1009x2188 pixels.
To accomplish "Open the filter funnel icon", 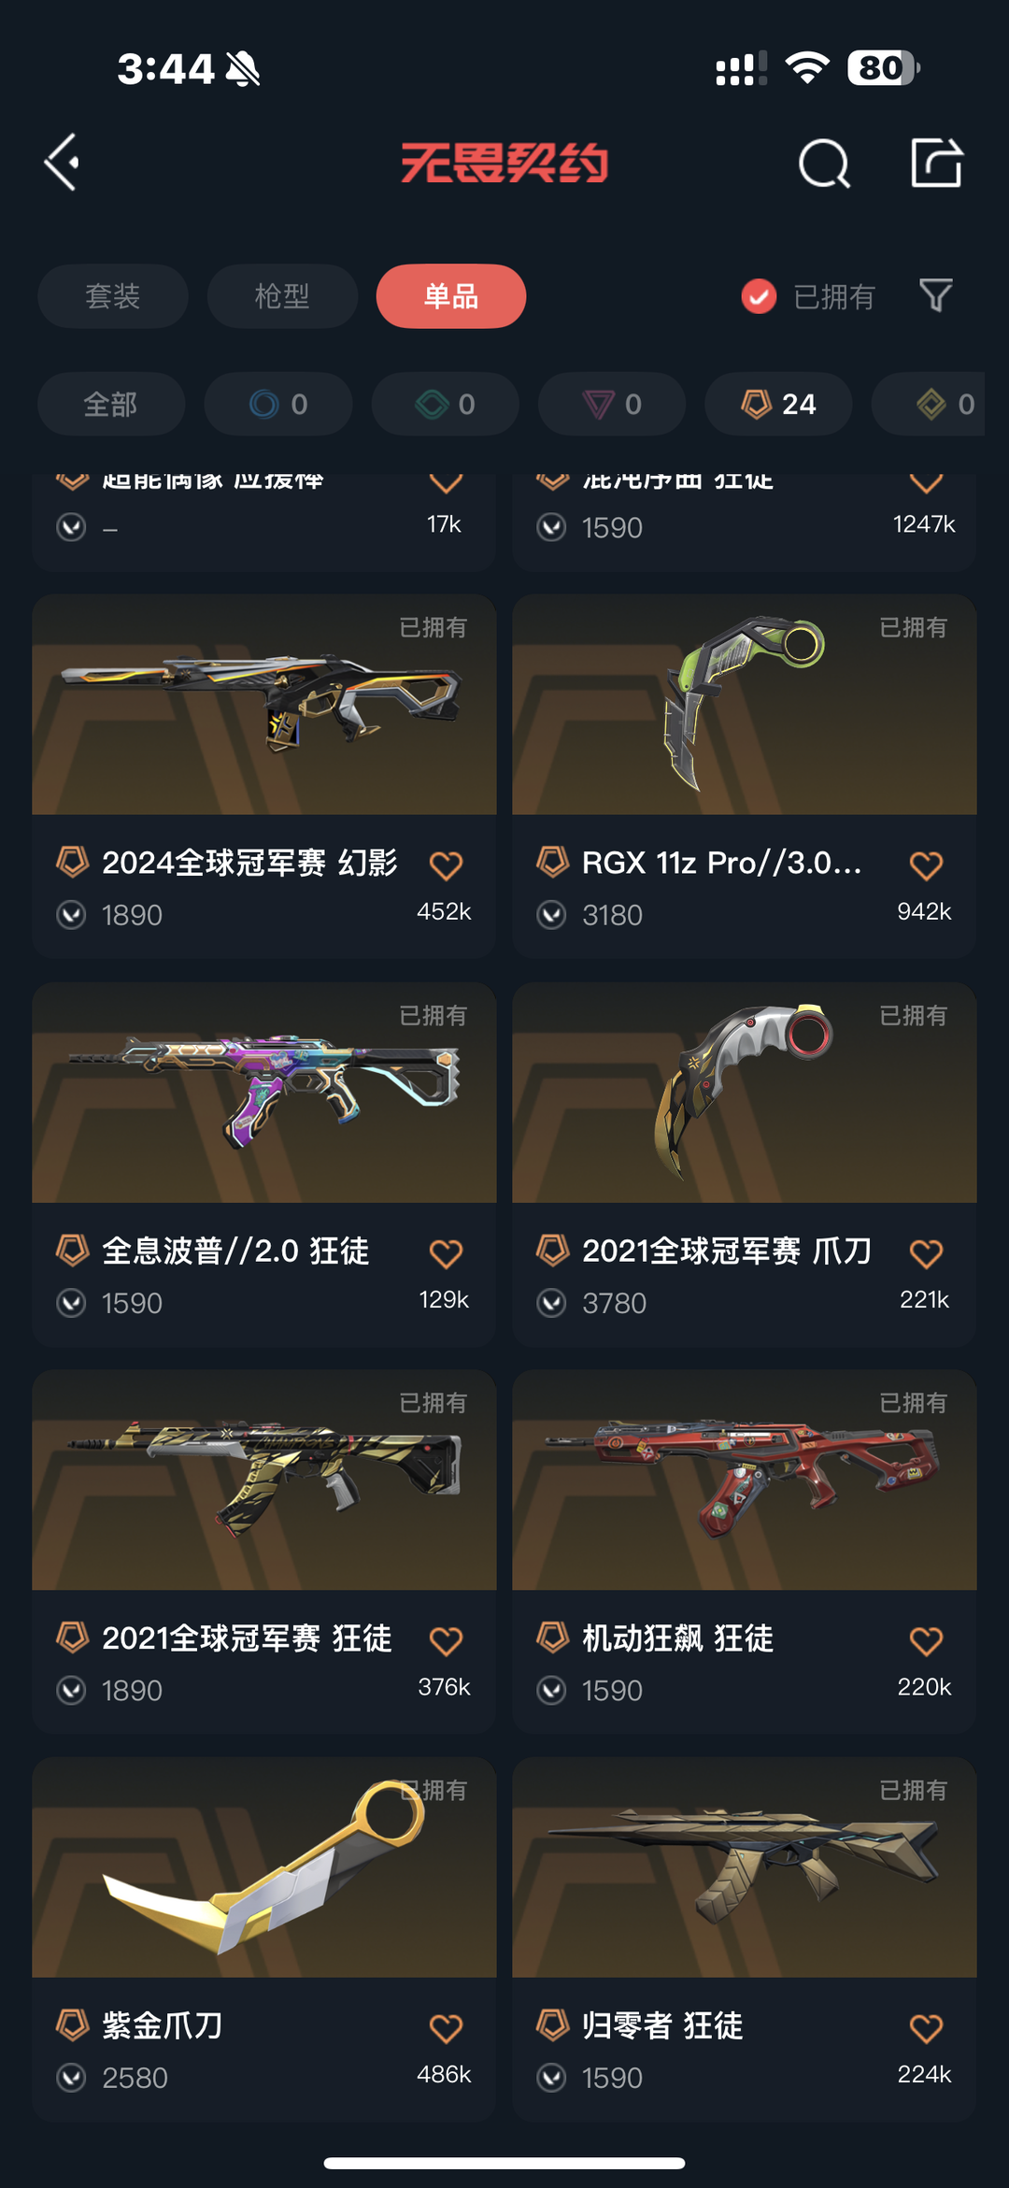I will pyautogui.click(x=935, y=296).
